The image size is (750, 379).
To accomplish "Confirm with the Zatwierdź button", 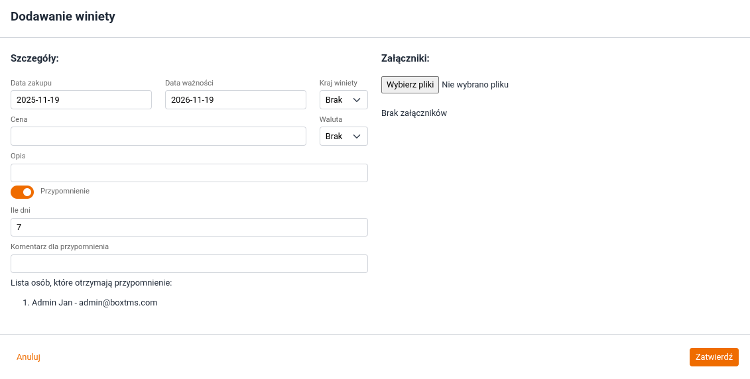I will tap(714, 356).
